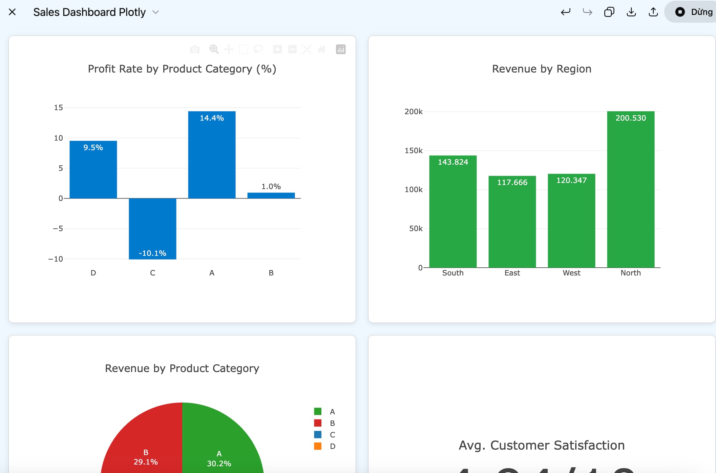
Task: Click the 1.0% bar for category B
Action: 271,196
